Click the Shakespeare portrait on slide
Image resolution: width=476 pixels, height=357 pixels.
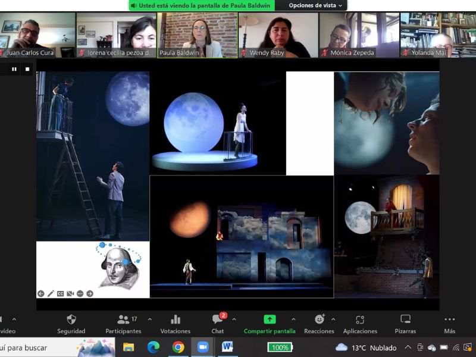pyautogui.click(x=120, y=268)
